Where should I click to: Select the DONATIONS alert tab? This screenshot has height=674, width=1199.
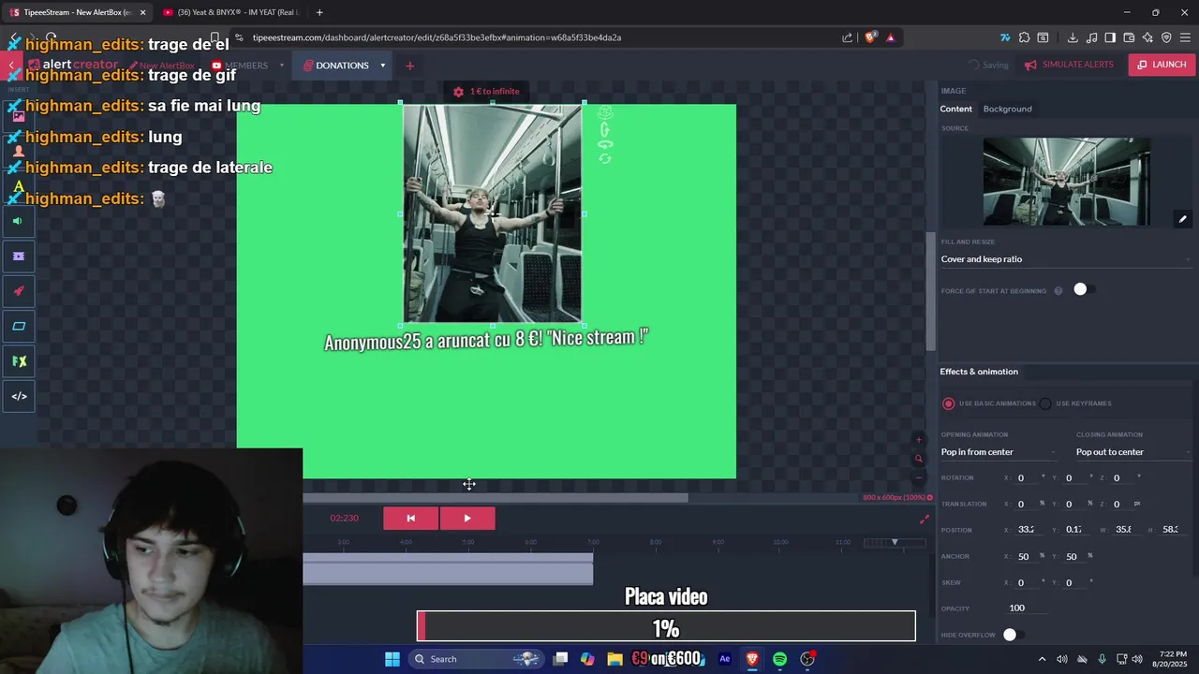[335, 66]
